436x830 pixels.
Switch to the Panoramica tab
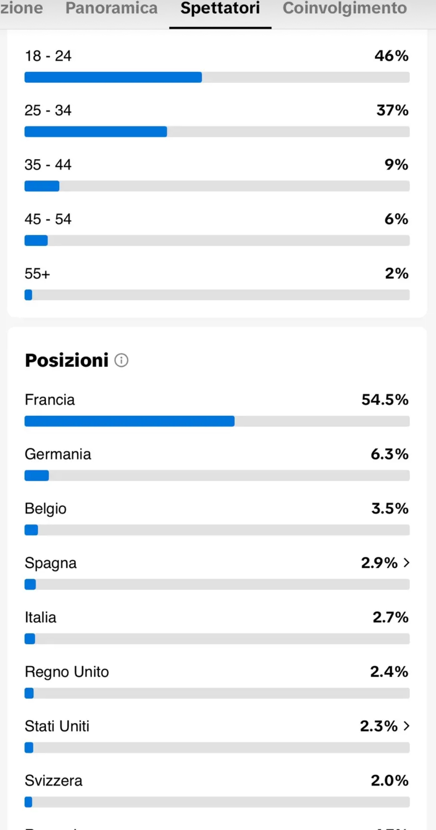coord(111,8)
